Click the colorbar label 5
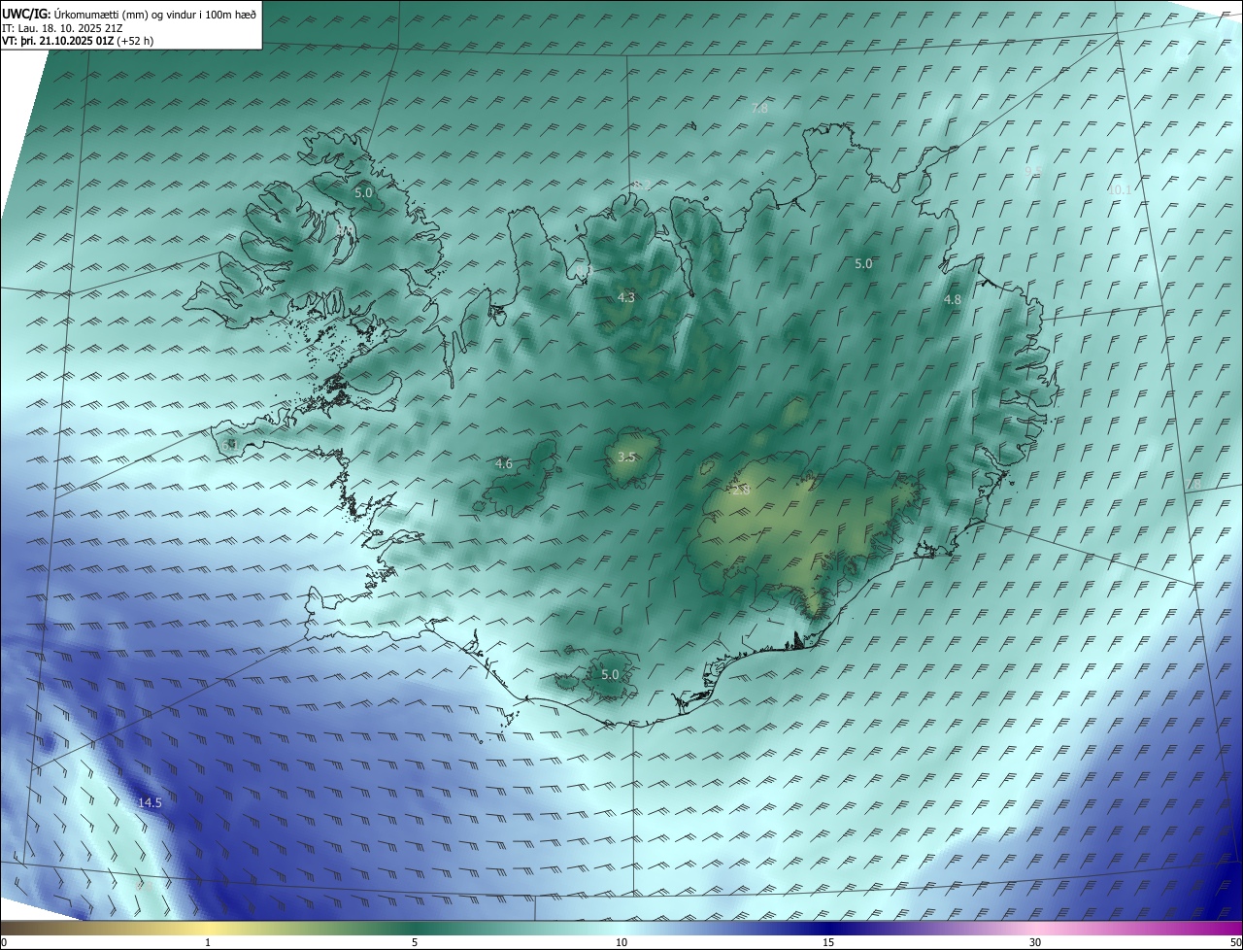The image size is (1243, 950). point(415,942)
